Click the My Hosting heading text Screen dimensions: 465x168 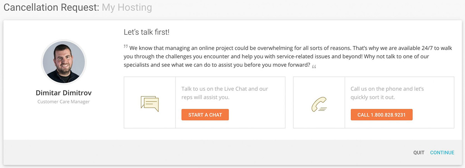tap(127, 7)
